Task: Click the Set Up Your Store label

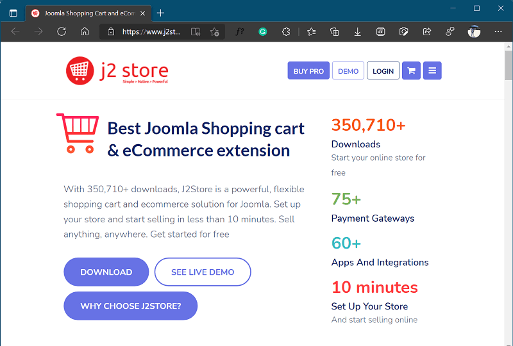Action: click(x=369, y=306)
